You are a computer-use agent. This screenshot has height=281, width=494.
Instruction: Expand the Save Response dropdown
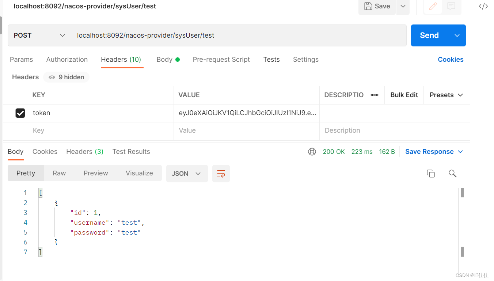click(434, 152)
